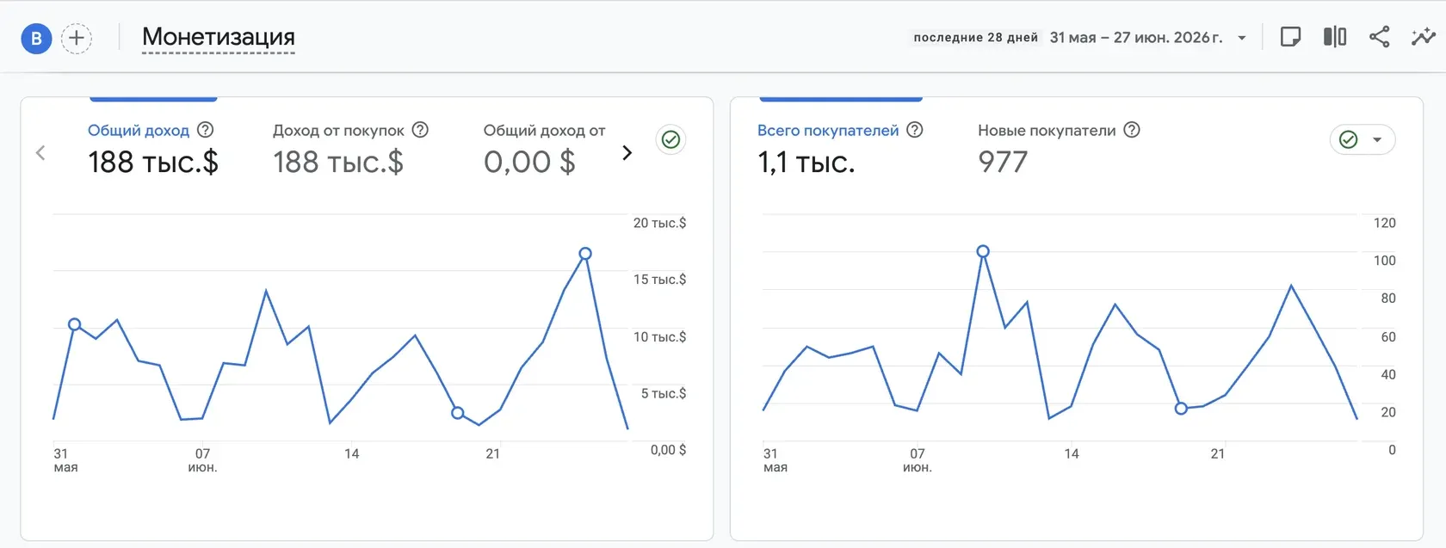
Task: Open buyers card data quality dropdown
Action: 1363,139
